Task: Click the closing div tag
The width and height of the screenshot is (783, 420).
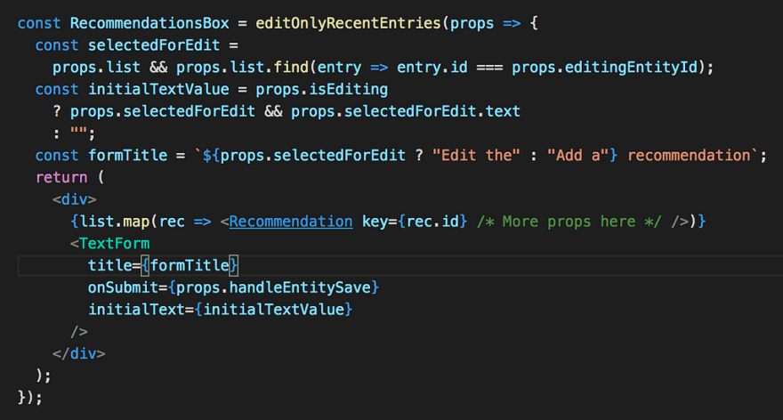Action: coord(79,353)
